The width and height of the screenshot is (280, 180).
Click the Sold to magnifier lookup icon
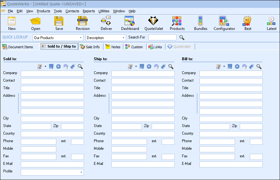[x=80, y=67]
